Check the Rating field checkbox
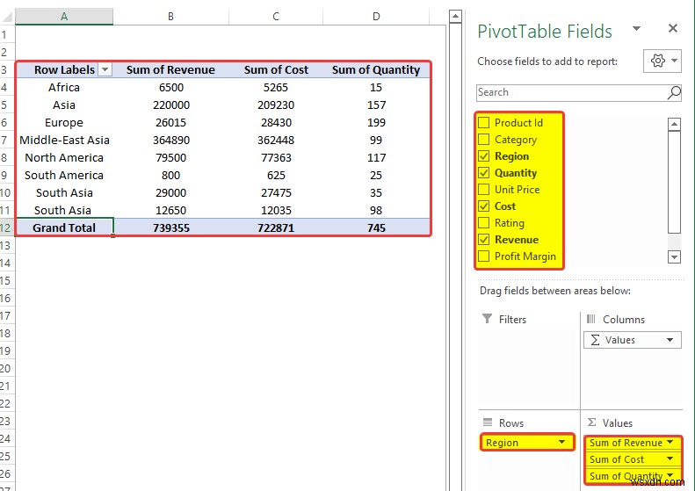The image size is (695, 491). pos(483,222)
